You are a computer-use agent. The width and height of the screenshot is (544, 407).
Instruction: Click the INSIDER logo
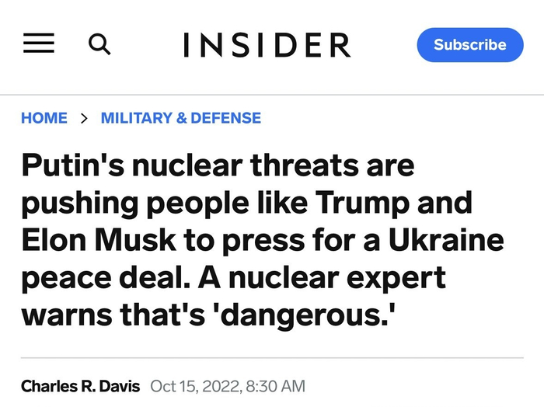[x=267, y=45]
